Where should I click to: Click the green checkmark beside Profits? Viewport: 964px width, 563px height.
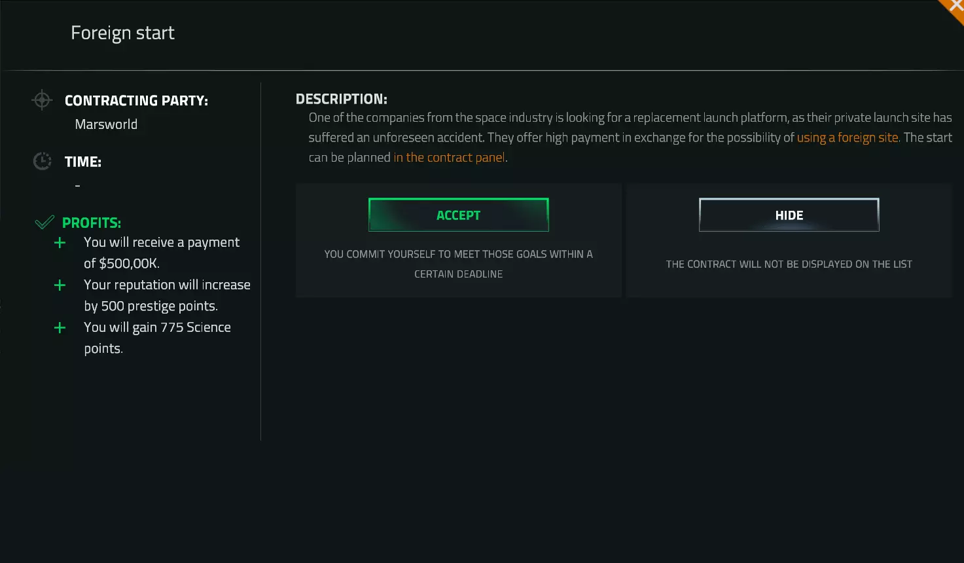[44, 223]
